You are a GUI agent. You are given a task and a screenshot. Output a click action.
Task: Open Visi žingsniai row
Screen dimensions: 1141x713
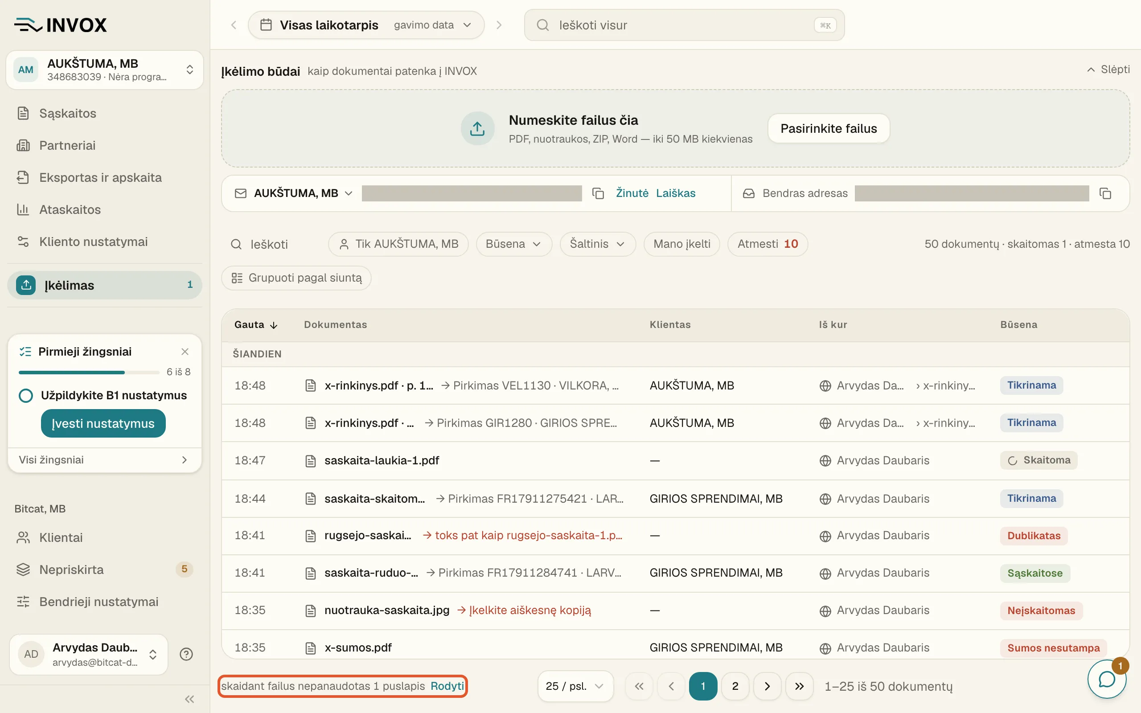click(104, 460)
